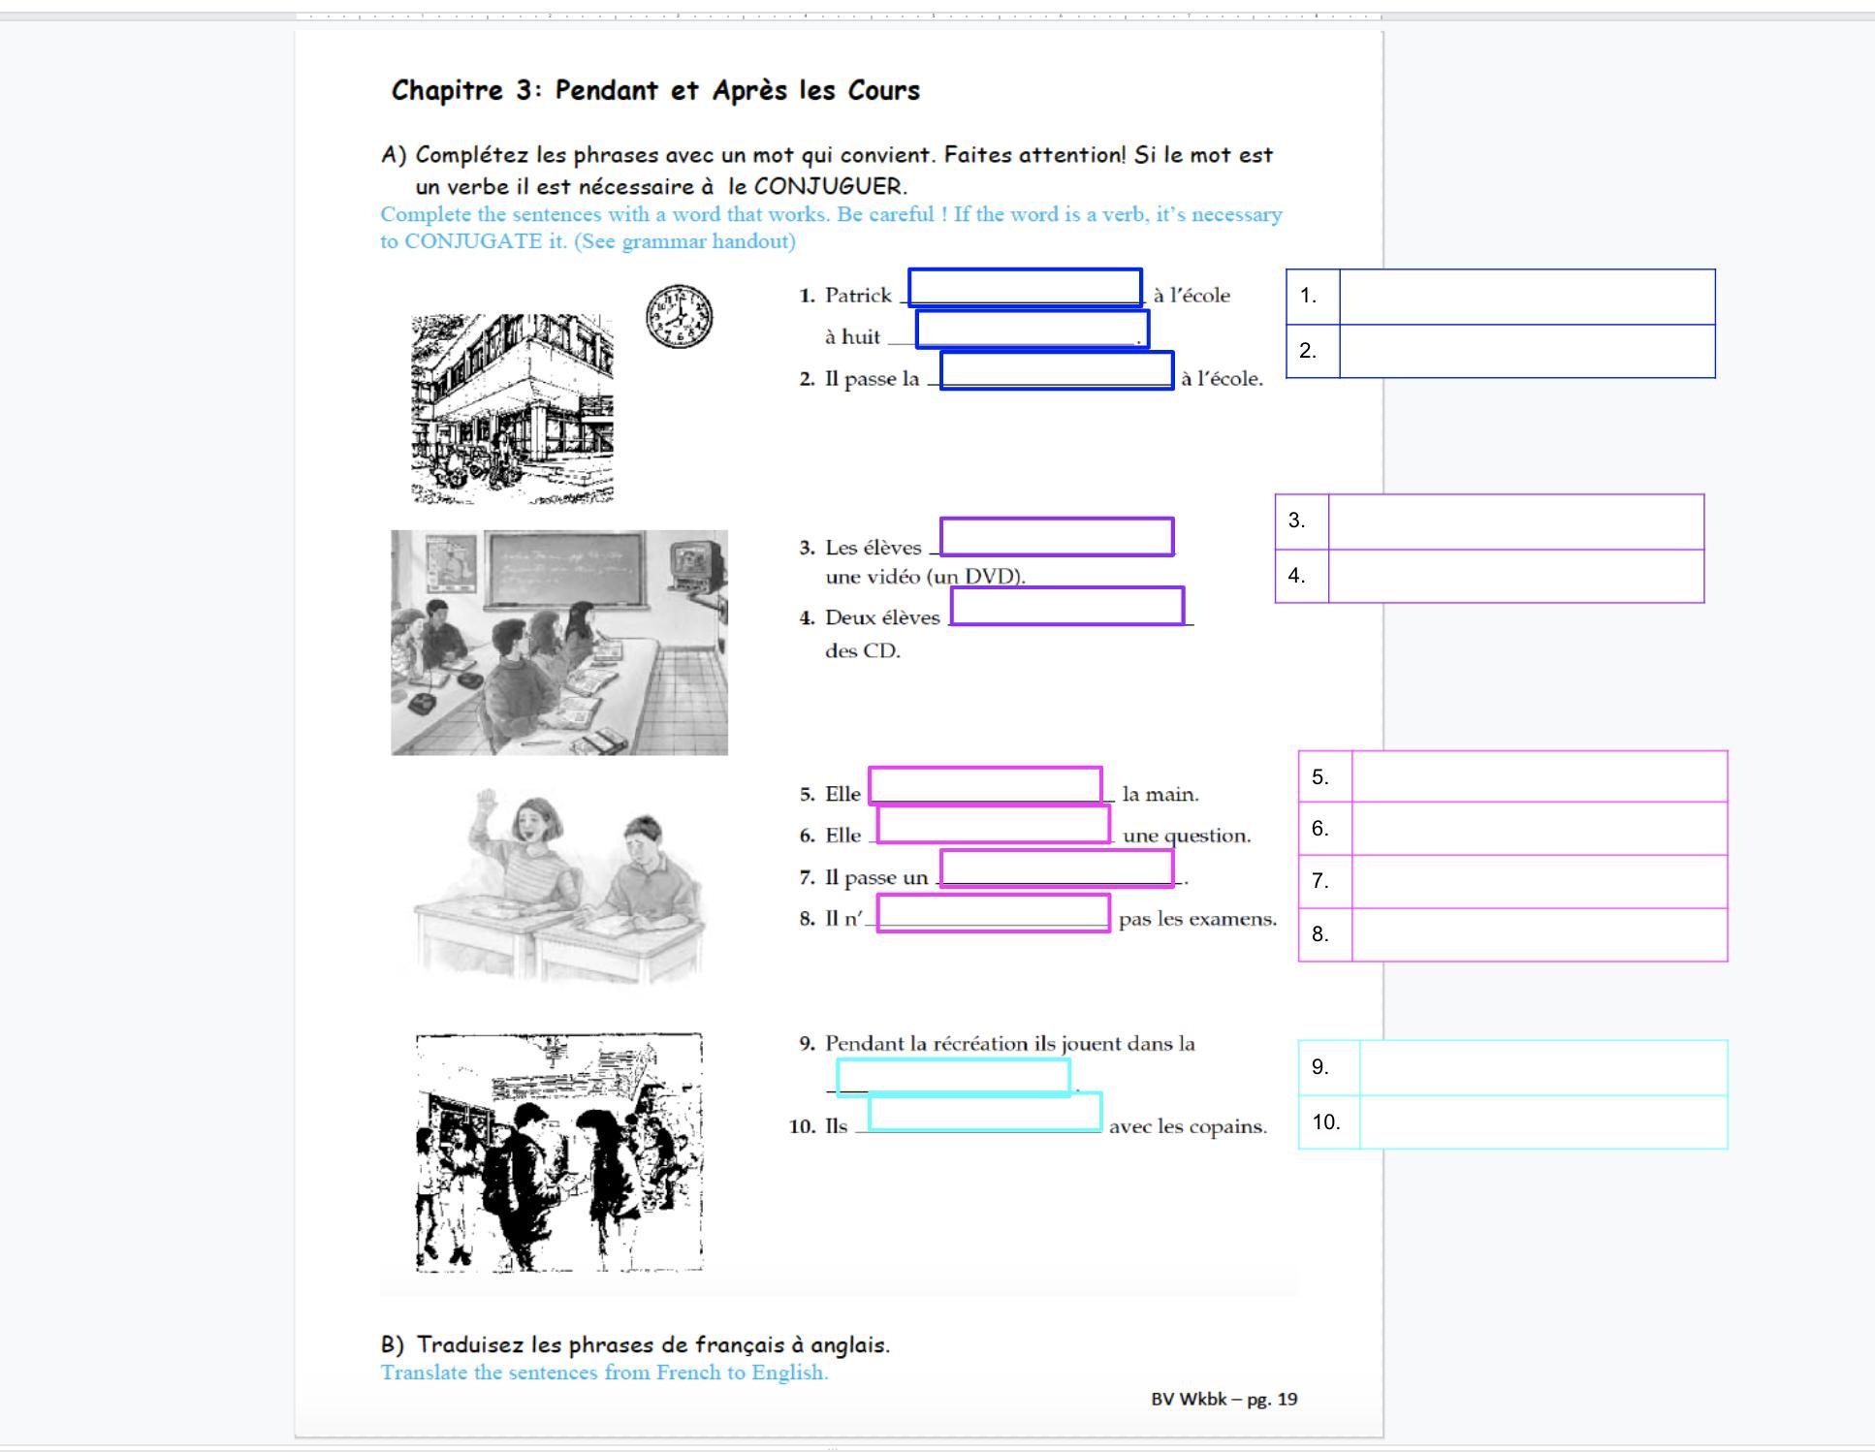Select answer cell for number 7
The width and height of the screenshot is (1875, 1452).
tap(1540, 882)
